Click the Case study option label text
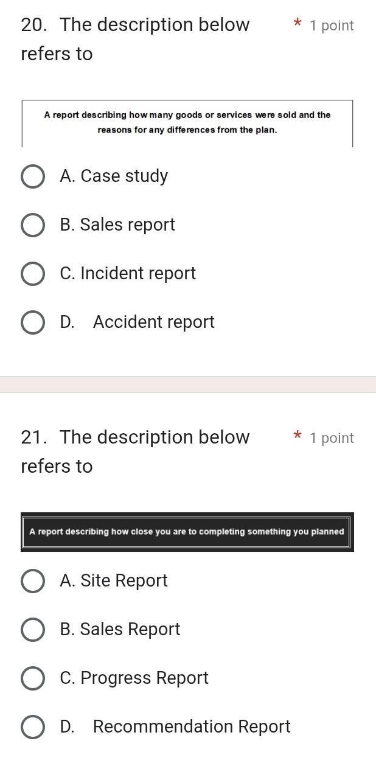 point(114,176)
